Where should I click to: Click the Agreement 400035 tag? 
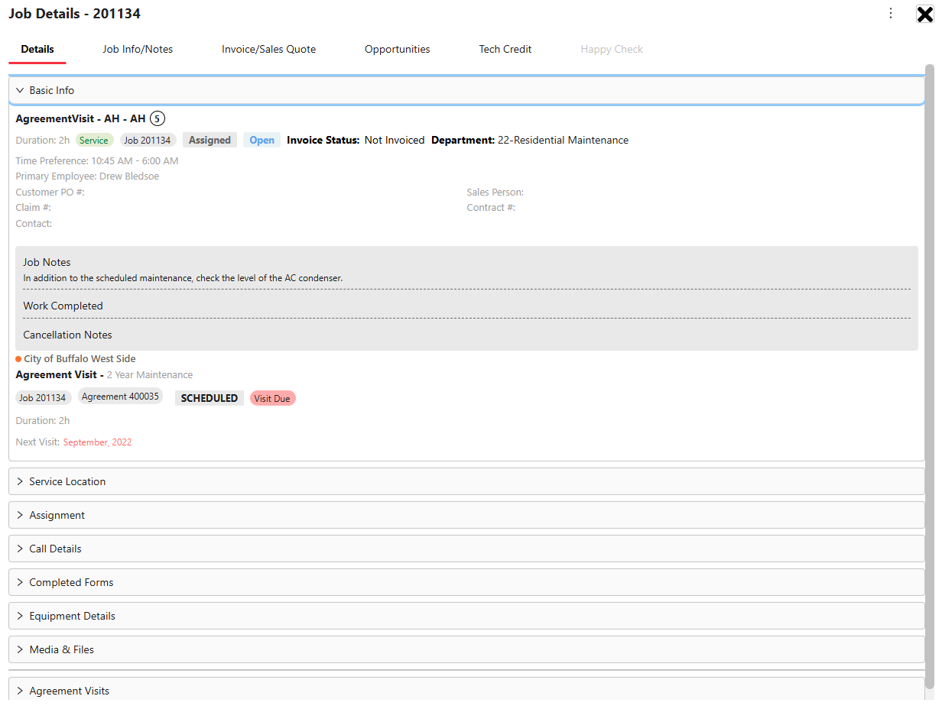coord(120,397)
